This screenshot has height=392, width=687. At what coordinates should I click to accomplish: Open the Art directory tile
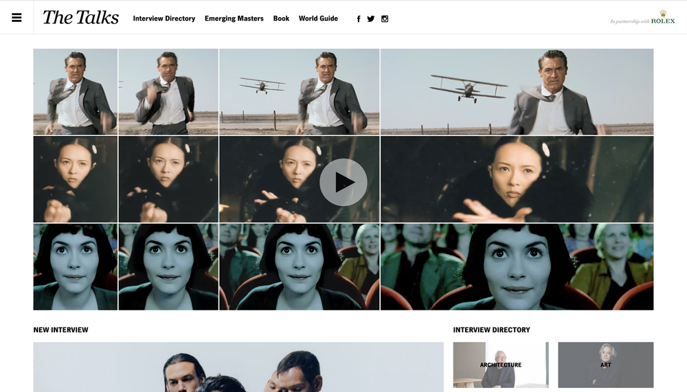(x=605, y=365)
